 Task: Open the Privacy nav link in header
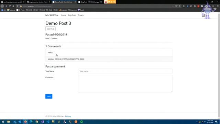coord(81,15)
